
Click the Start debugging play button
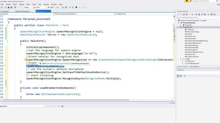(x=49, y=8)
